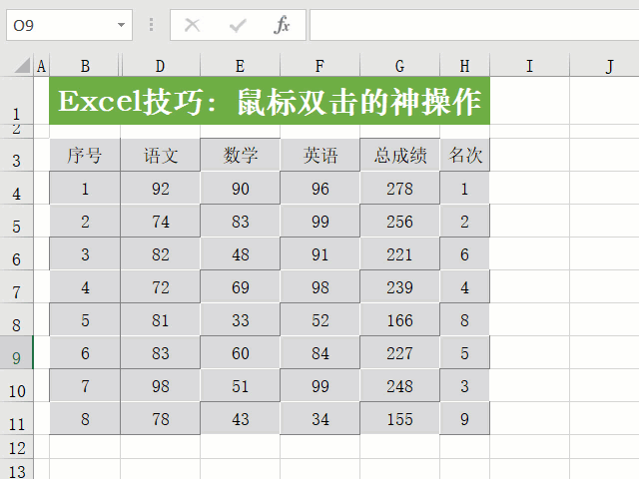
Task: Select row 6 header
Action: [x=16, y=253]
